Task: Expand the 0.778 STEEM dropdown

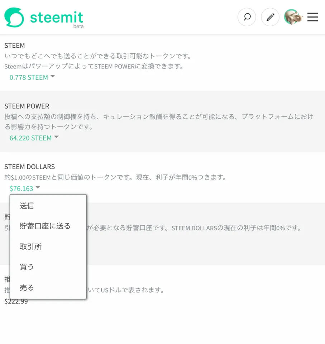Action: 52,77
